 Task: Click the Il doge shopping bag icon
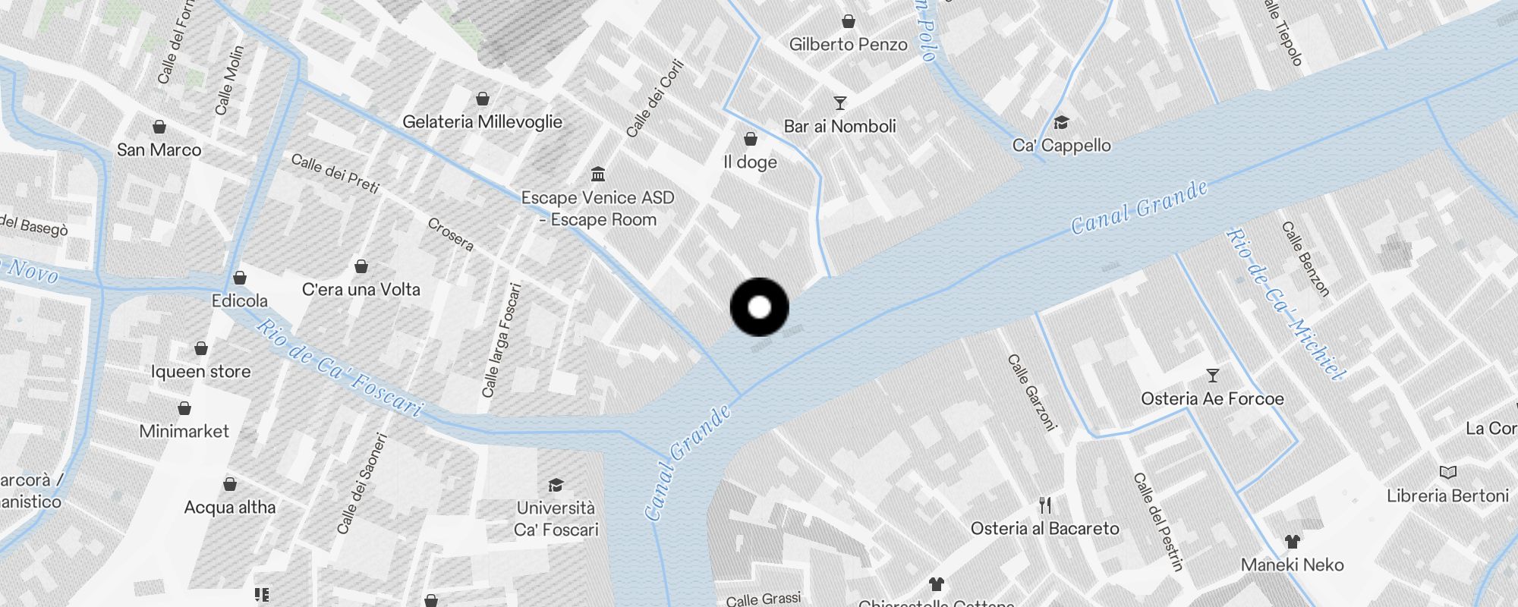750,139
